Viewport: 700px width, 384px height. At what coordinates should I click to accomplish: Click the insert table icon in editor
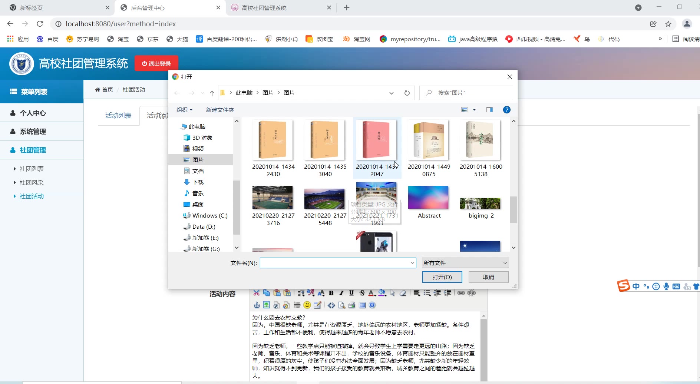317,305
